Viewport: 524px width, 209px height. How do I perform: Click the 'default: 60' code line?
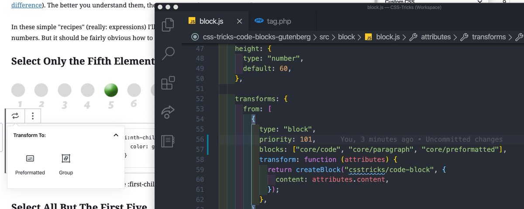click(x=267, y=68)
